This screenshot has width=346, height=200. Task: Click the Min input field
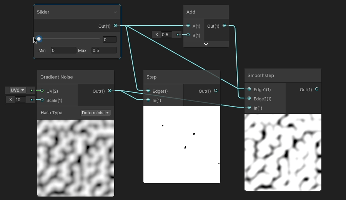pyautogui.click(x=63, y=50)
